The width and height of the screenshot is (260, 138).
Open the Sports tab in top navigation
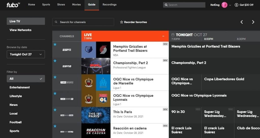46,5
